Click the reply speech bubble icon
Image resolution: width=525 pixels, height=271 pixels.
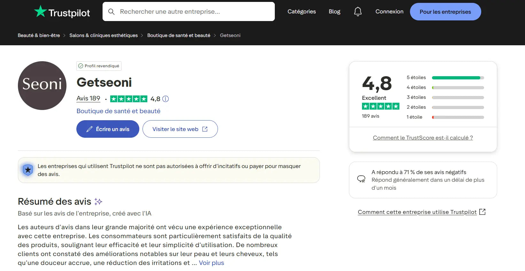pyautogui.click(x=361, y=179)
